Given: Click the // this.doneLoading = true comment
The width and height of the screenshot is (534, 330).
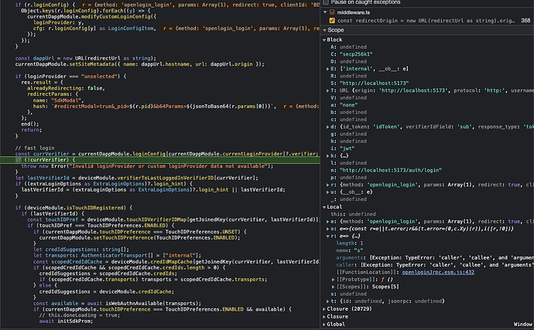Looking at the screenshot, I should point(80,315).
